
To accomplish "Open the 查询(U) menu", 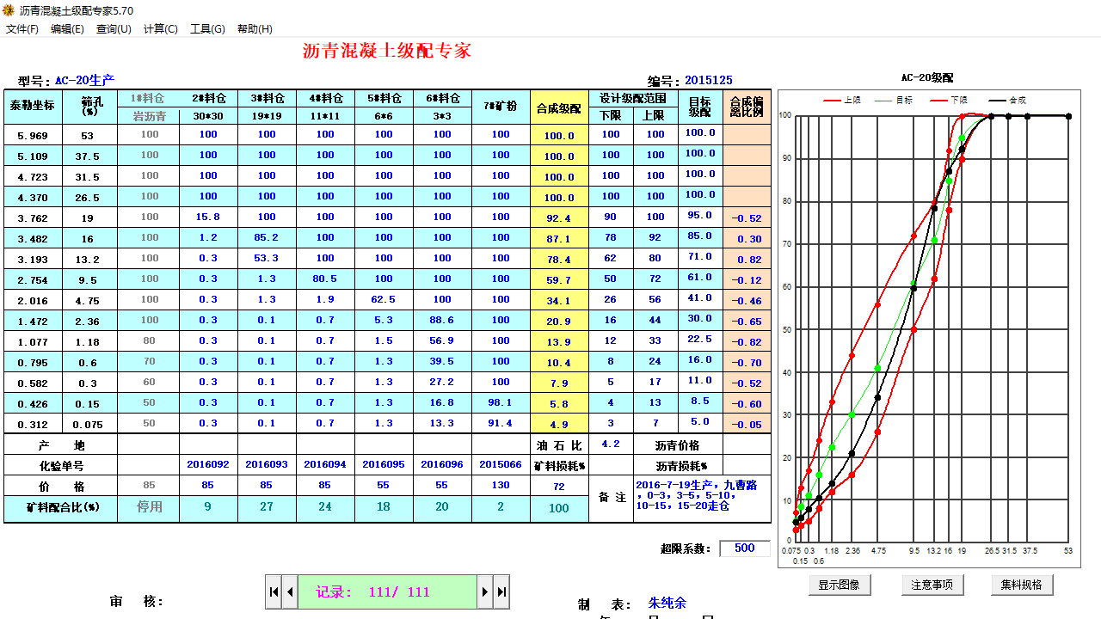I will (114, 28).
